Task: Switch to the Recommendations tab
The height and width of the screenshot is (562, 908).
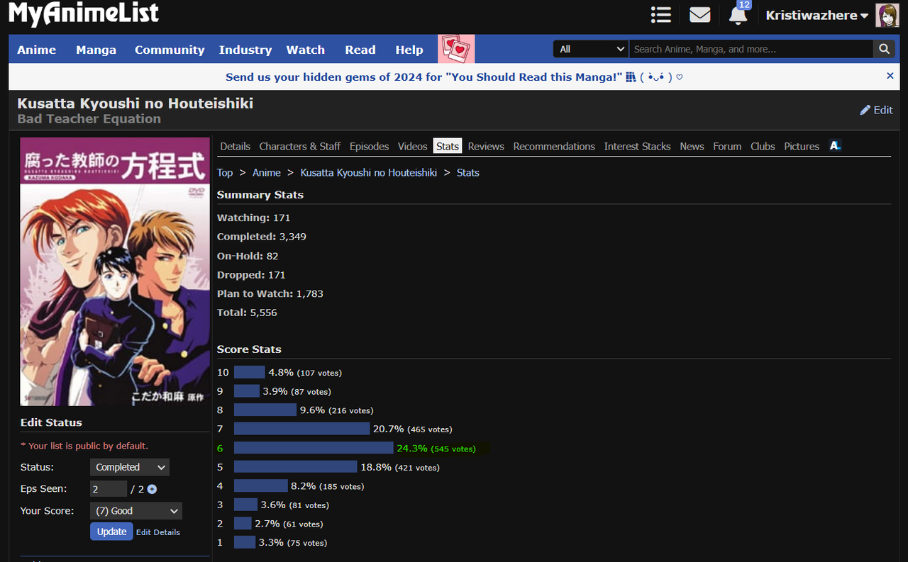Action: pyautogui.click(x=554, y=146)
